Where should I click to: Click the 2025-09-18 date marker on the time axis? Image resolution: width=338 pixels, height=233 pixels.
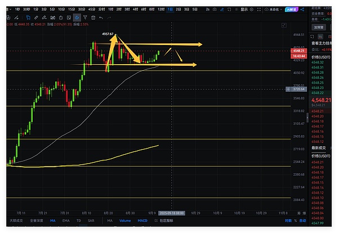(171, 213)
